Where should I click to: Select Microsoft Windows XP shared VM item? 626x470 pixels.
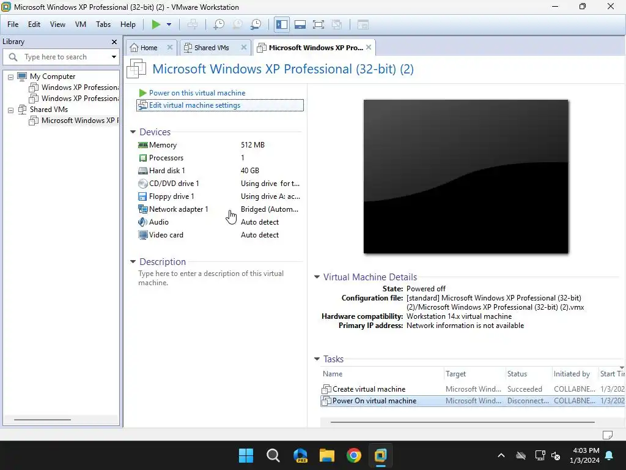coord(74,121)
